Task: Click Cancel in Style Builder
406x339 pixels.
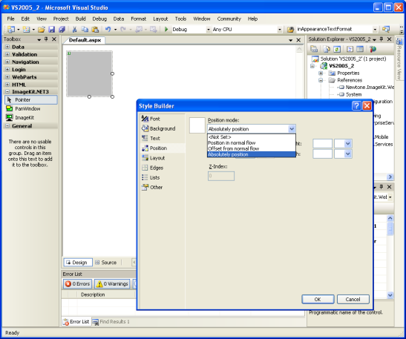Action: (353, 299)
